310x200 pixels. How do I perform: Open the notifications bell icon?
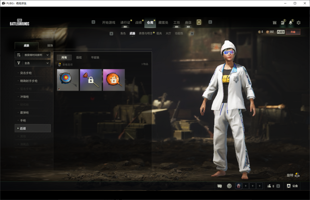pos(291,23)
